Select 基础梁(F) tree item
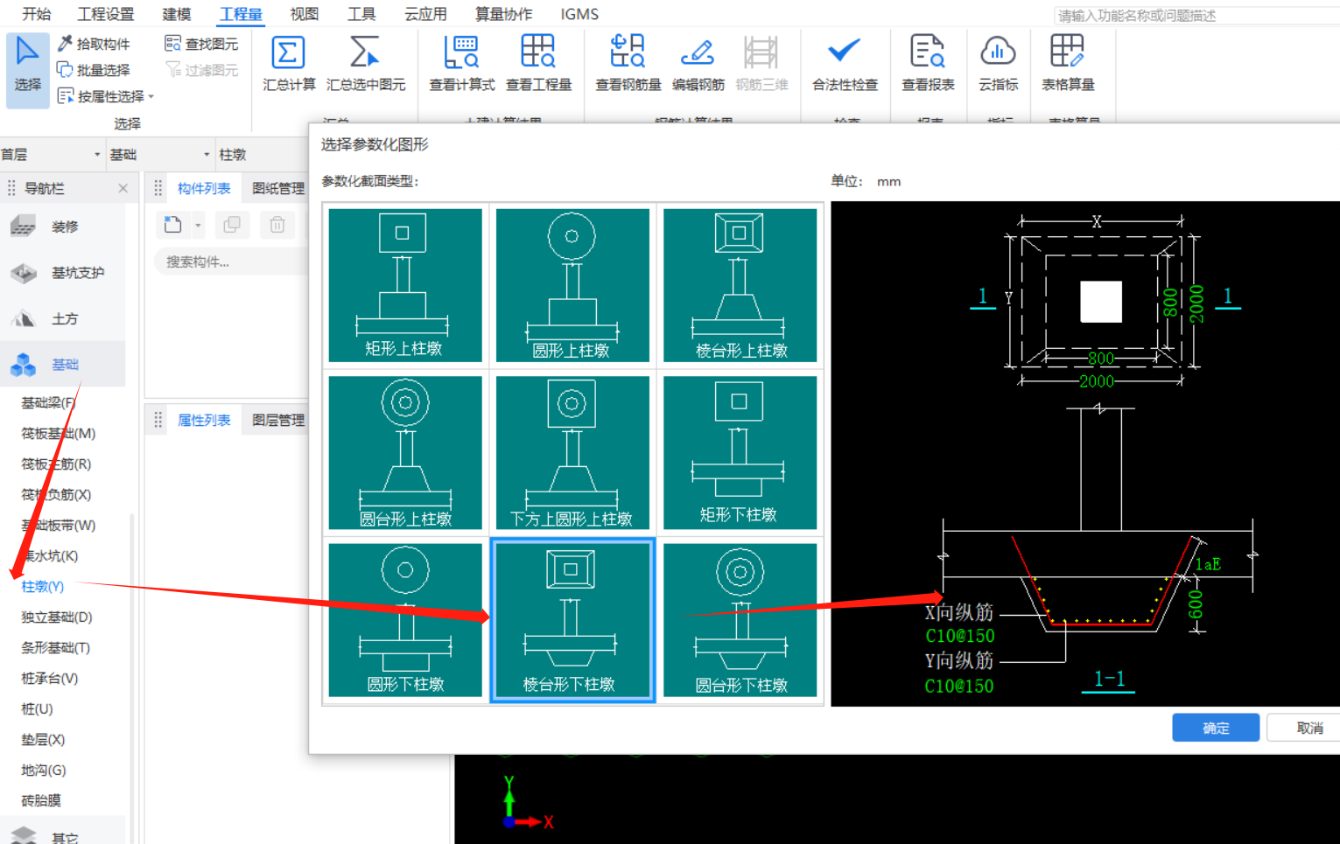Image resolution: width=1340 pixels, height=844 pixels. (49, 402)
